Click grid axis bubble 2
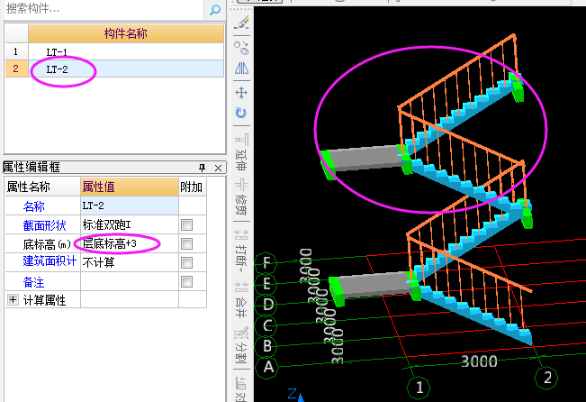 (546, 378)
